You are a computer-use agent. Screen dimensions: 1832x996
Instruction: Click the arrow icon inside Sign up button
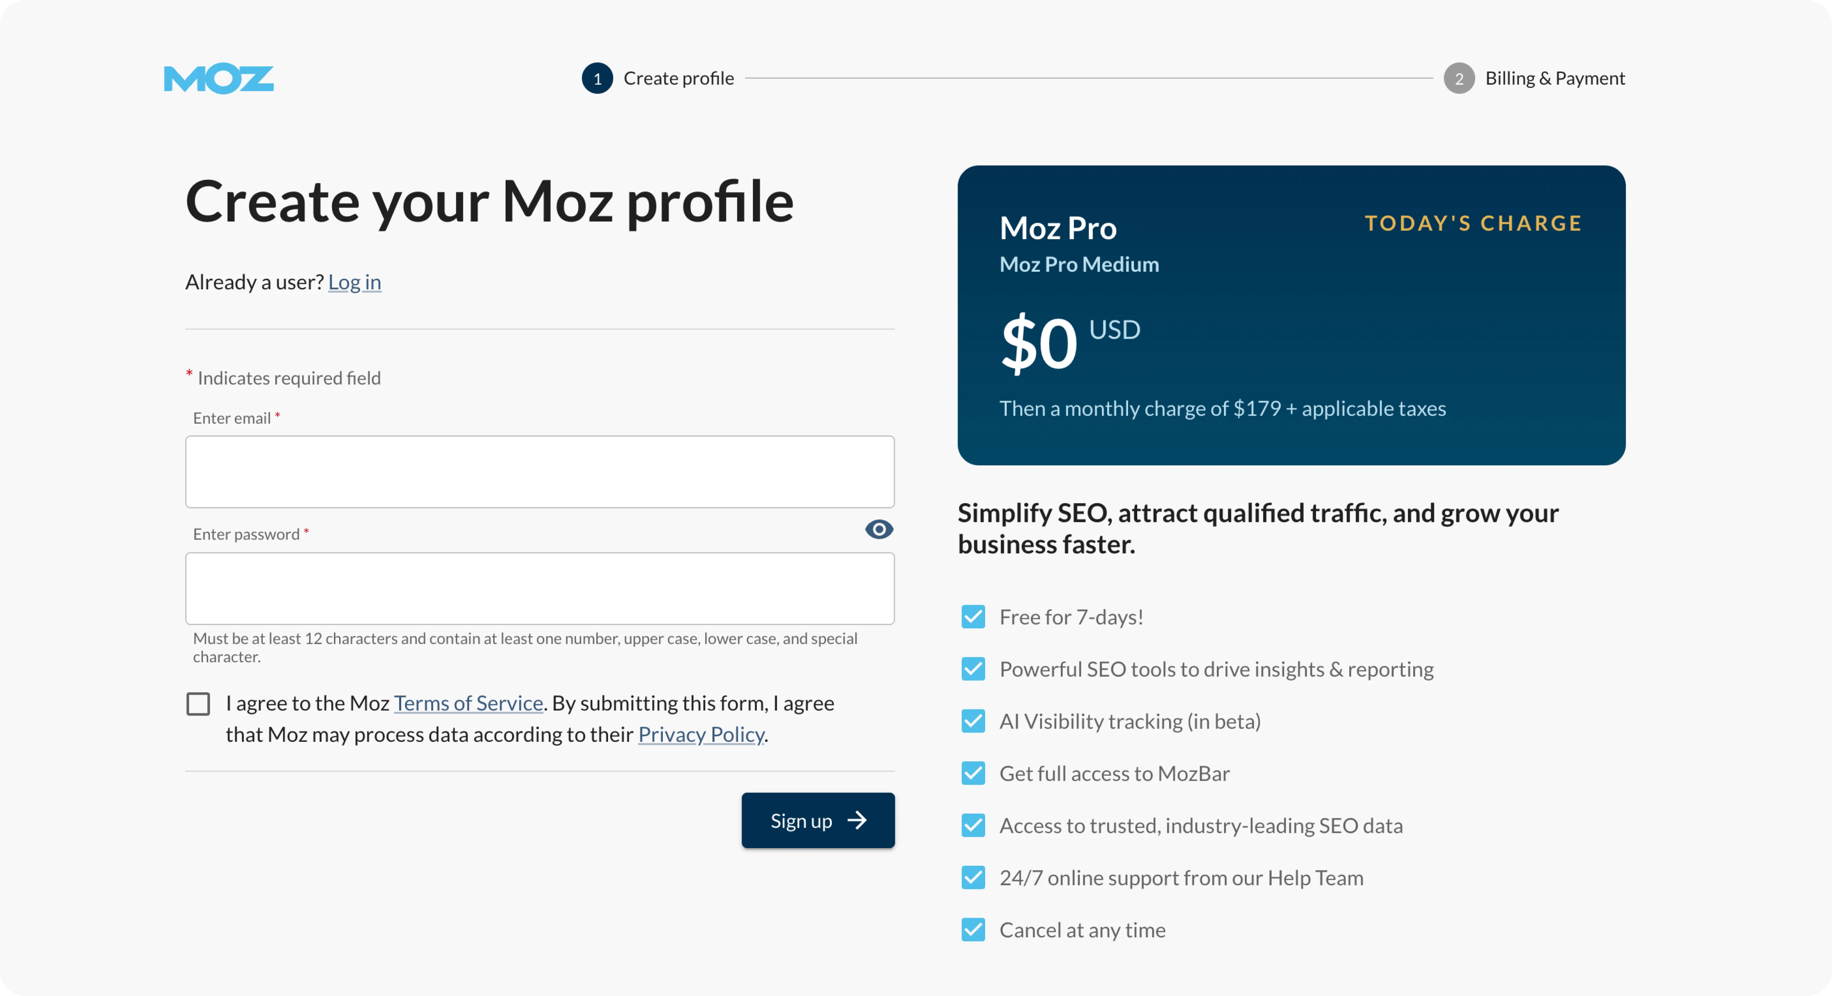(858, 821)
